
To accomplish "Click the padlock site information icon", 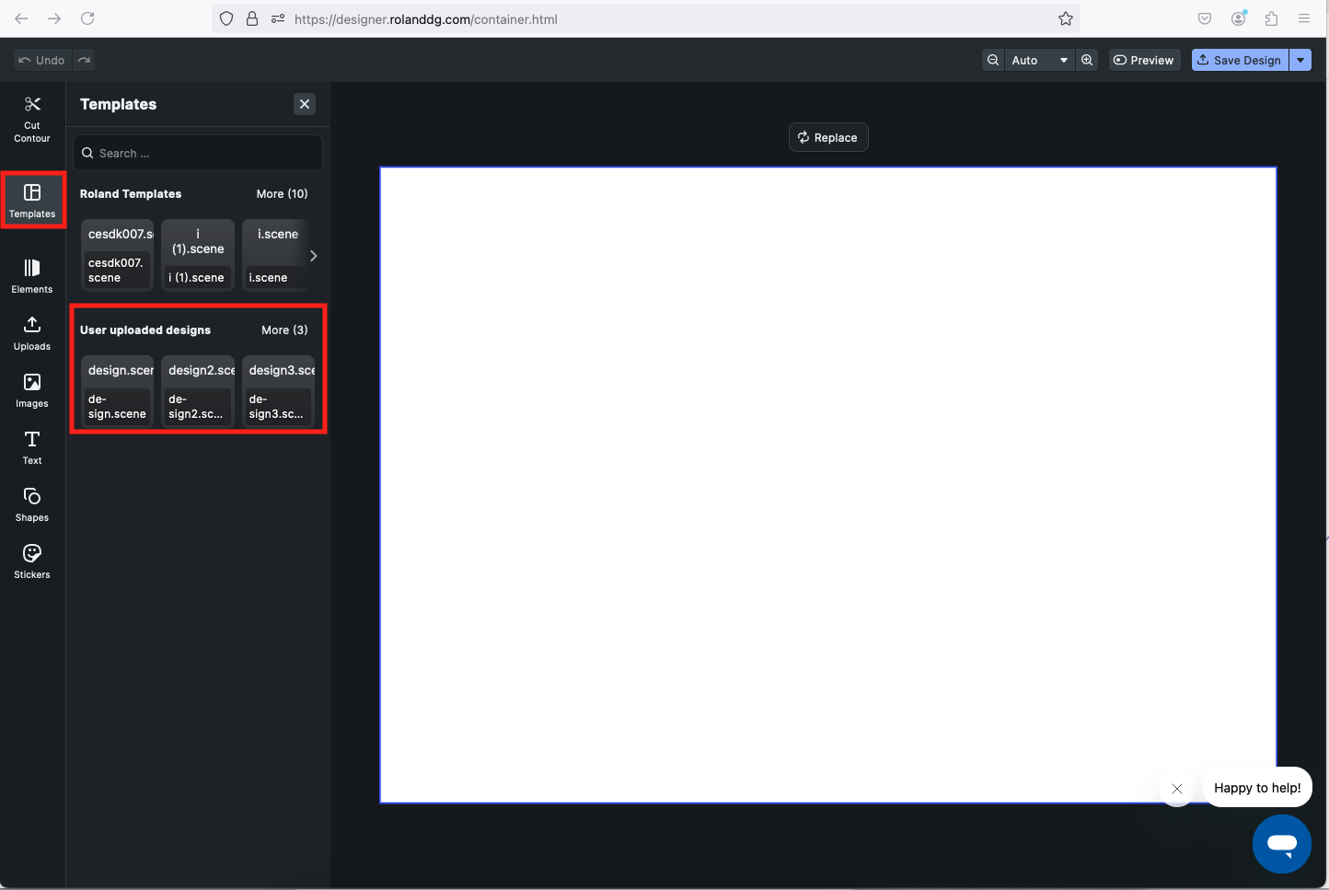I will 252,18.
